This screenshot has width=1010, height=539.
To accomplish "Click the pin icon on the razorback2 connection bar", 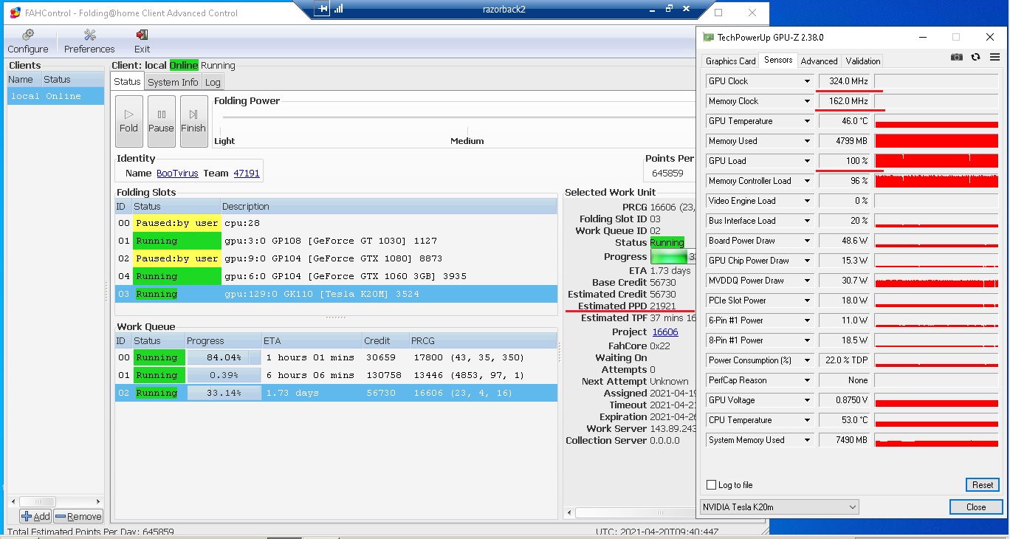I will point(322,9).
